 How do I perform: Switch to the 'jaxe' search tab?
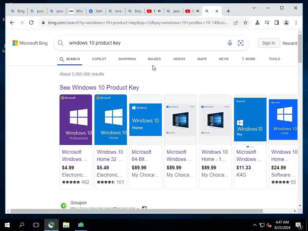pyautogui.click(x=174, y=11)
